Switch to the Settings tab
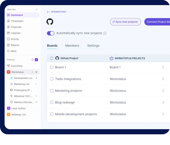 93,46
